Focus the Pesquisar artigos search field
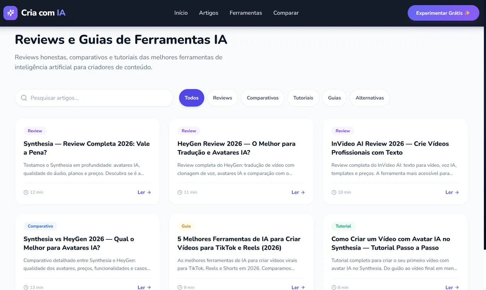486x290 pixels. pyautogui.click(x=94, y=98)
